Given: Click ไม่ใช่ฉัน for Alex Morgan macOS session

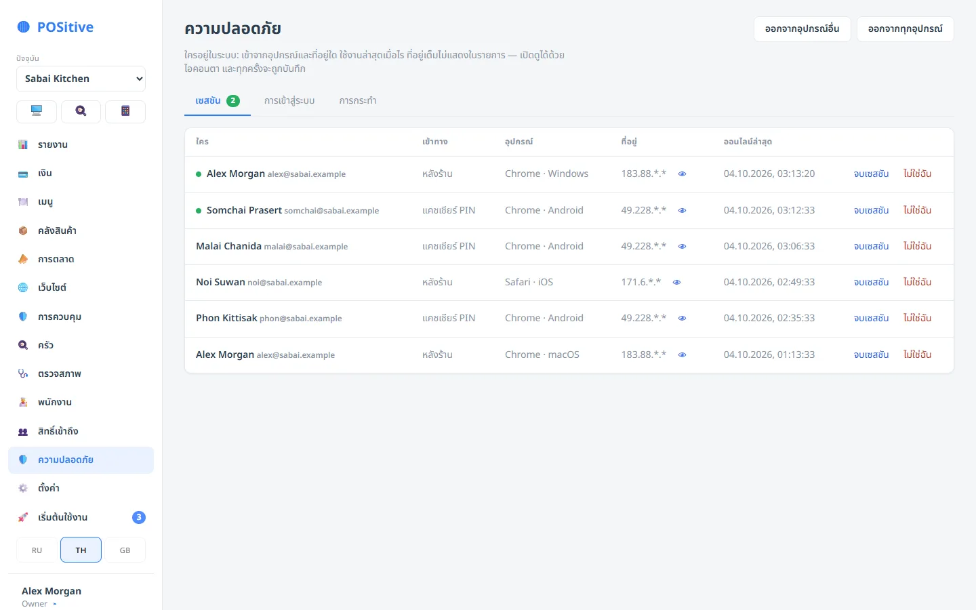Looking at the screenshot, I should point(917,355).
